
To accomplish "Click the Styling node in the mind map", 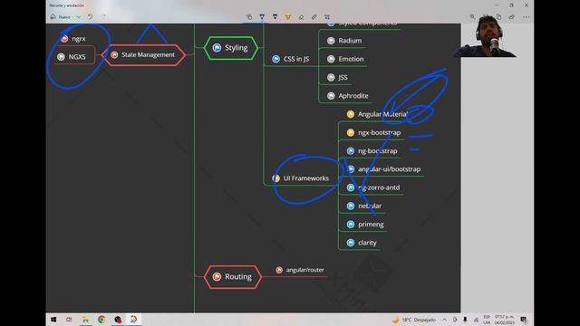I will [x=230, y=48].
